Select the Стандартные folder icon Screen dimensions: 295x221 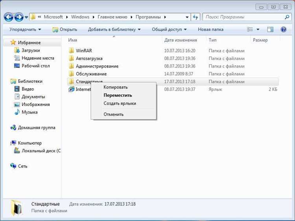point(71,81)
